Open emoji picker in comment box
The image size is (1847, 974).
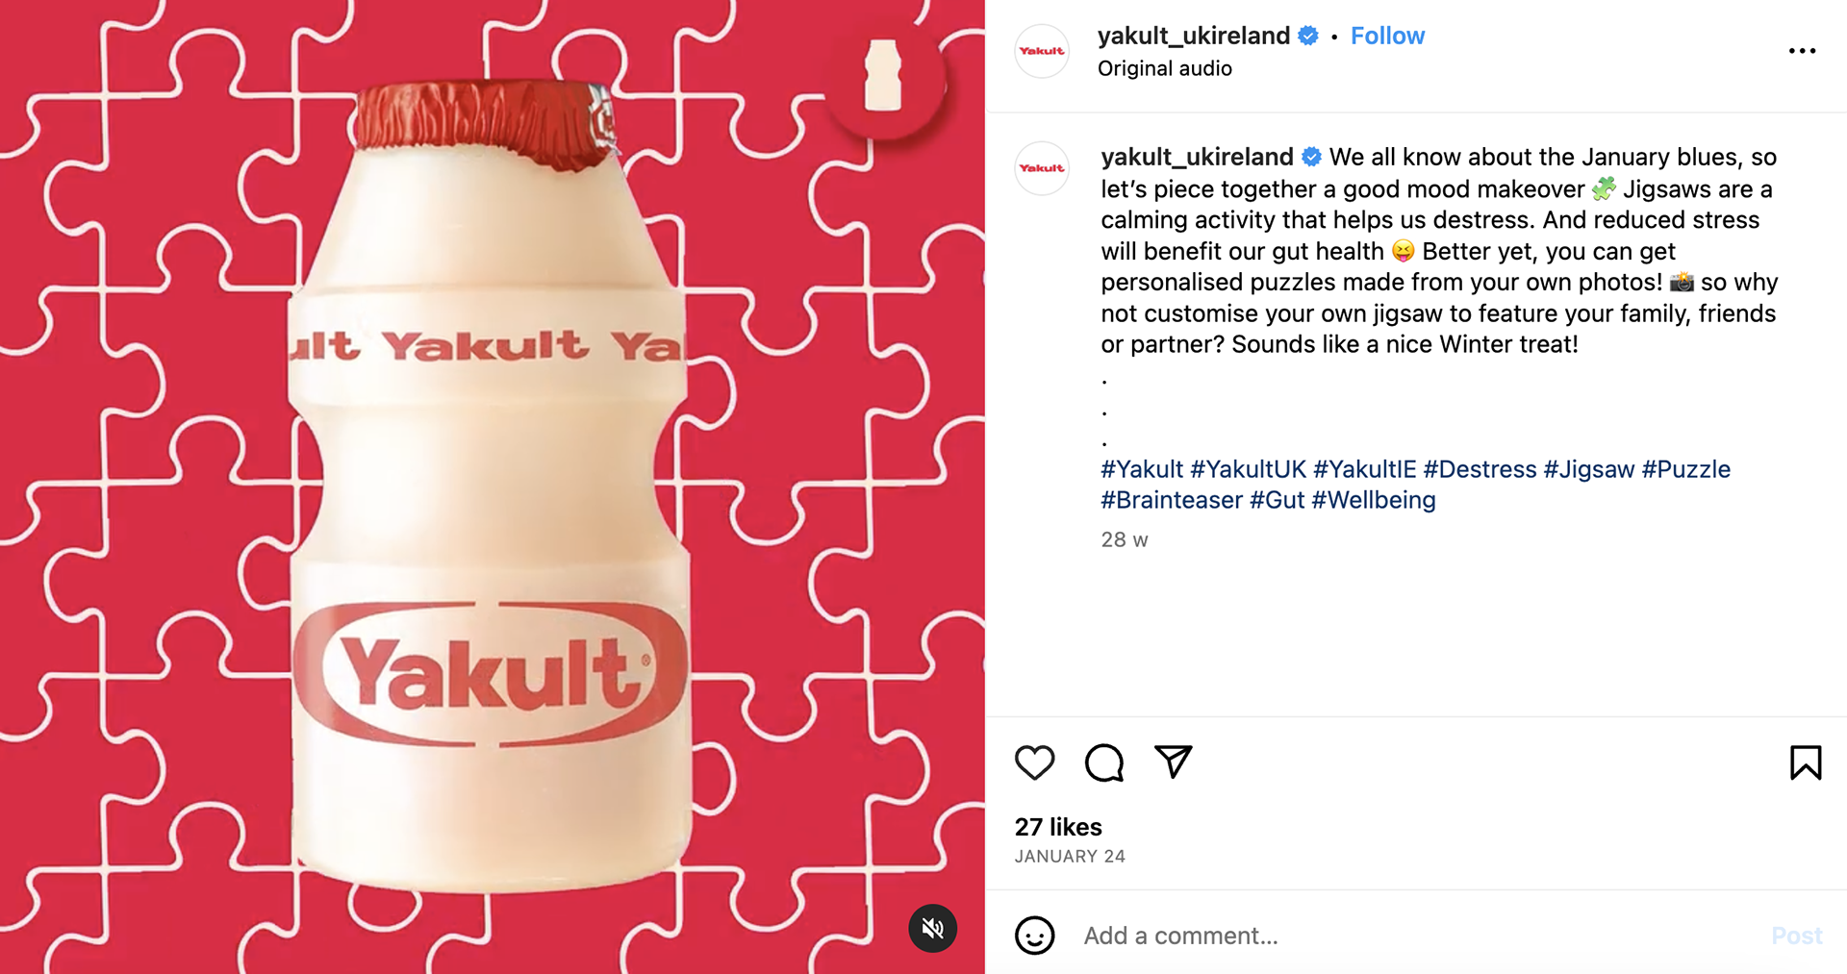click(1034, 936)
